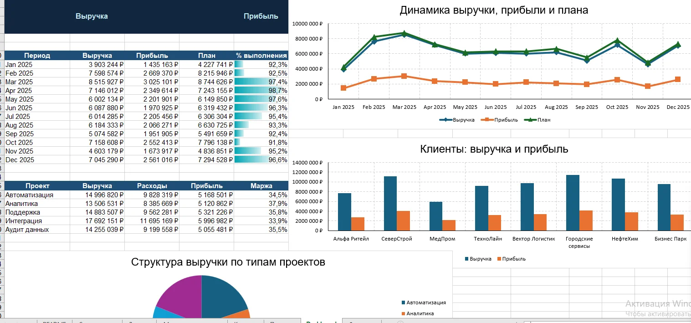Click blue revenue bar for СеверСтрой
The width and height of the screenshot is (691, 323).
pyautogui.click(x=390, y=203)
